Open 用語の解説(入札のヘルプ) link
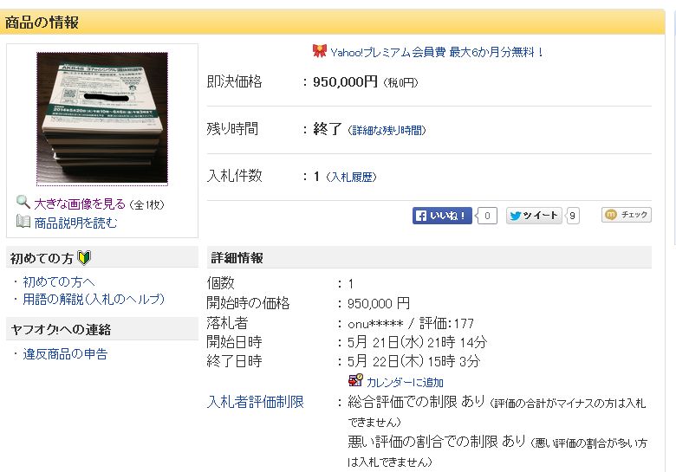676x472 pixels. [x=94, y=300]
